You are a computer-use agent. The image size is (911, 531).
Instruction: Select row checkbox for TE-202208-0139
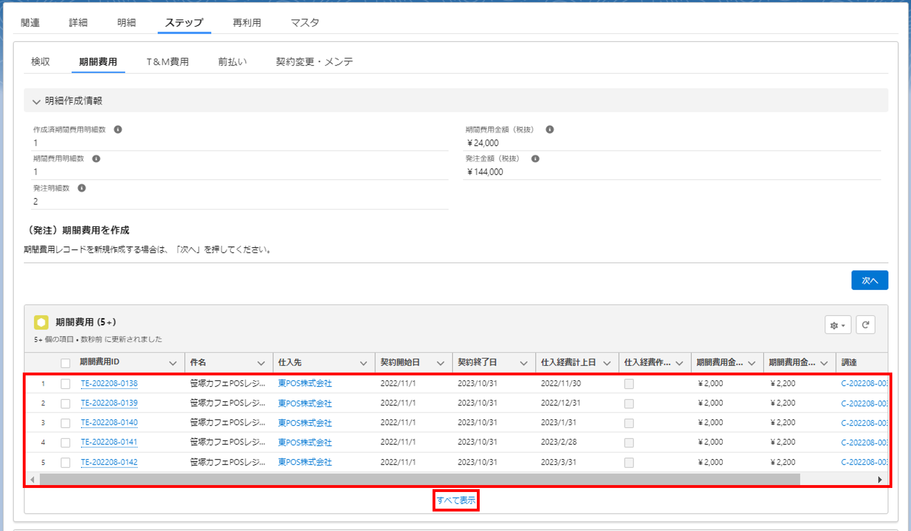coord(65,403)
